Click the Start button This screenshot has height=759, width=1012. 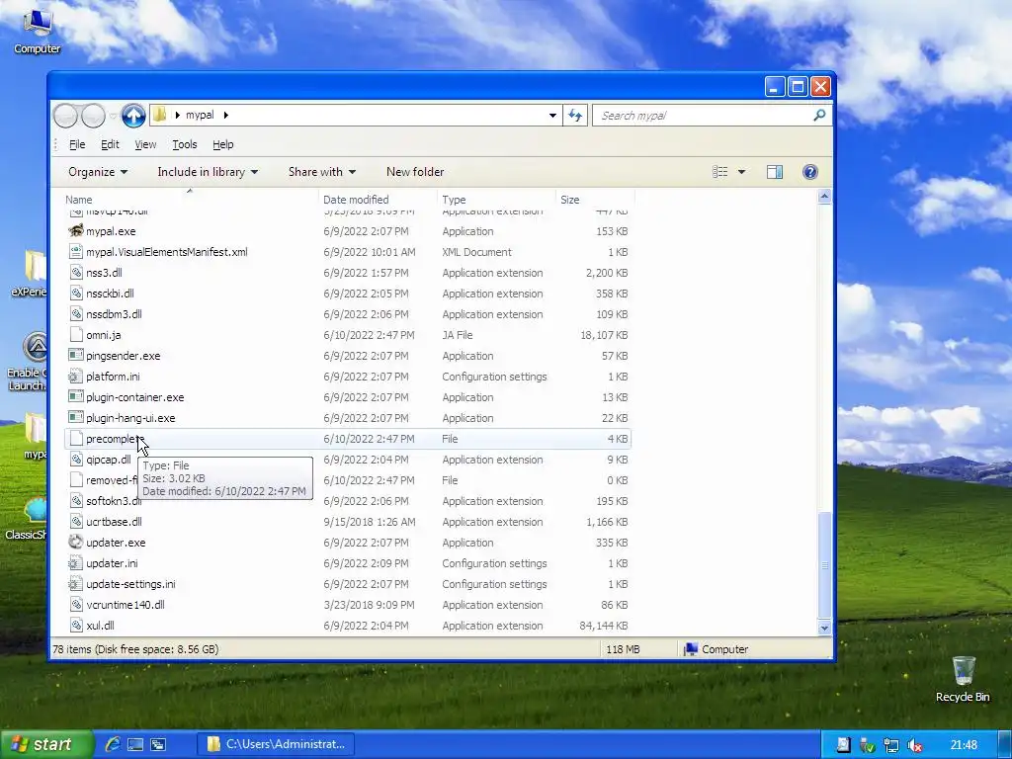45,744
